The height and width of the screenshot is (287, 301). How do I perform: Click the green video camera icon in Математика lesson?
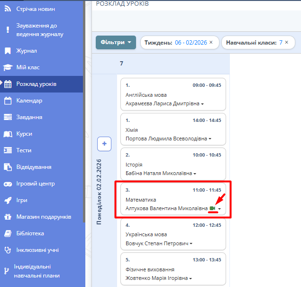213,209
